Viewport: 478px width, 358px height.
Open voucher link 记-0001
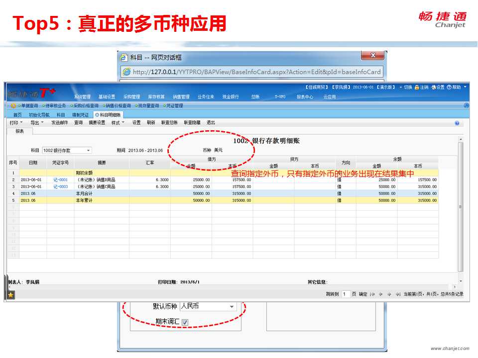pyautogui.click(x=60, y=179)
